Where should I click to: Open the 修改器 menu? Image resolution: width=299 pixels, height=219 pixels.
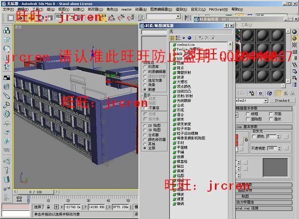(x=95, y=9)
